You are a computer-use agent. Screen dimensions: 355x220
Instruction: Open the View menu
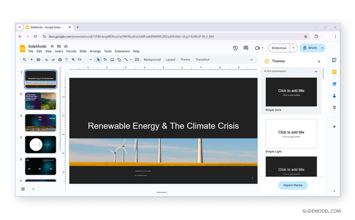(x=48, y=51)
